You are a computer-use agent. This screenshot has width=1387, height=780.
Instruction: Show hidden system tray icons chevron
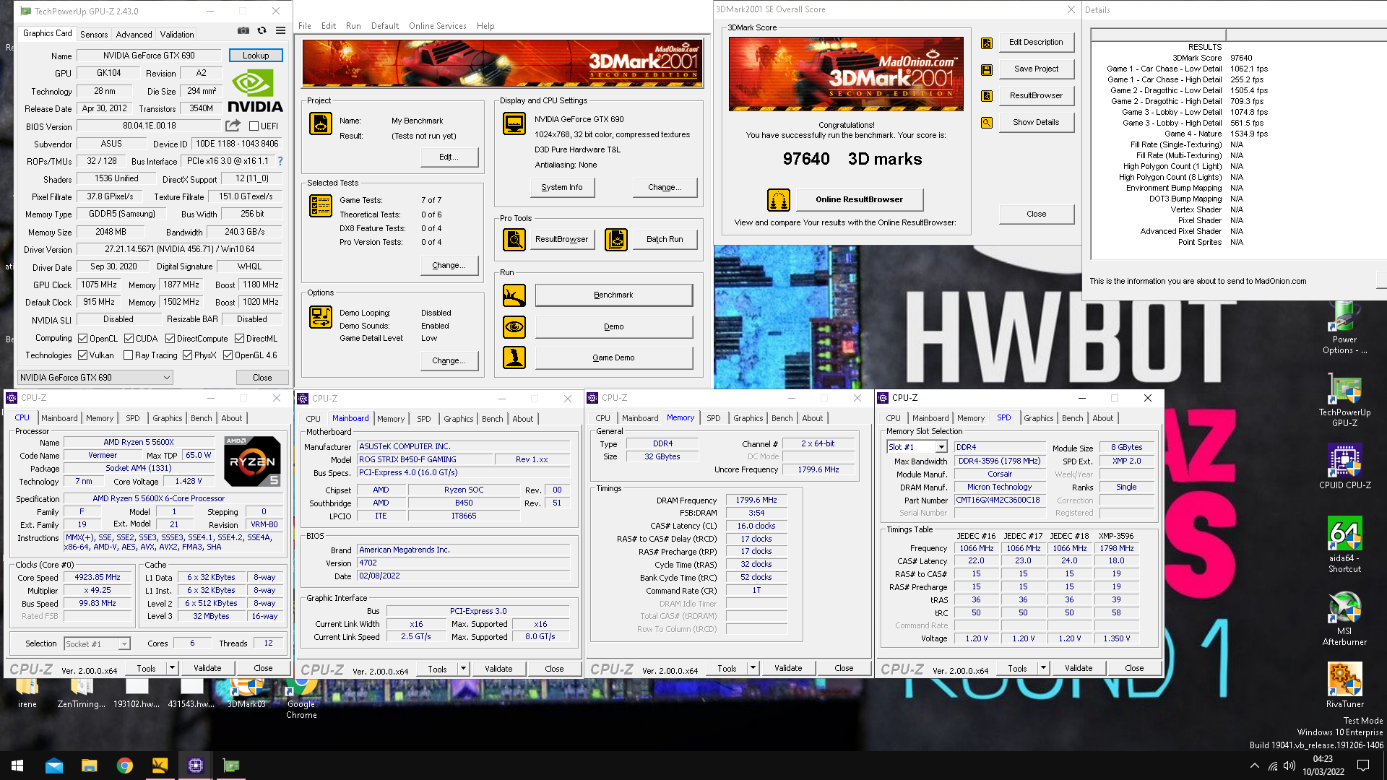[1254, 766]
